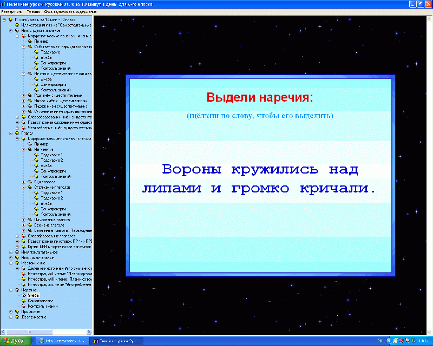Open 'Пример' under noun morphological features
This screenshot has height=346, width=433.
tap(41, 42)
